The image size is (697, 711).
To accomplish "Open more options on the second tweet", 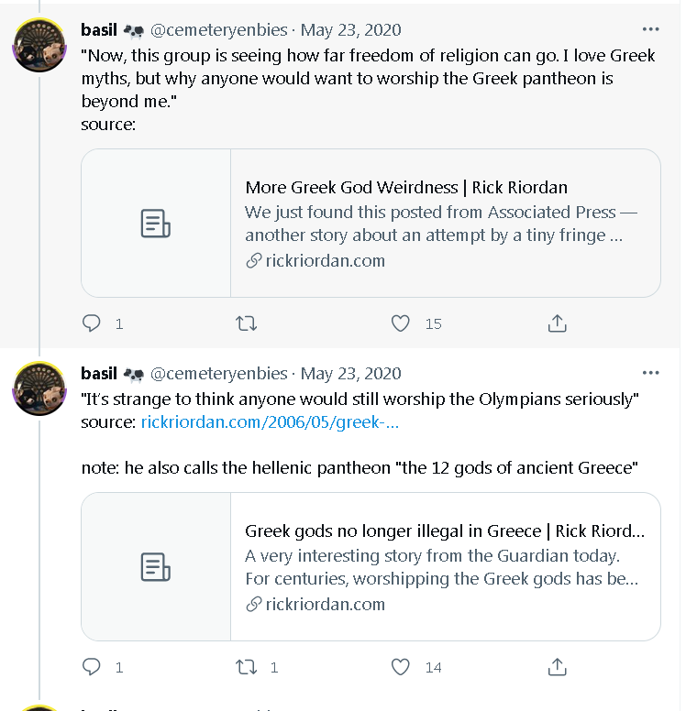I will (x=650, y=373).
